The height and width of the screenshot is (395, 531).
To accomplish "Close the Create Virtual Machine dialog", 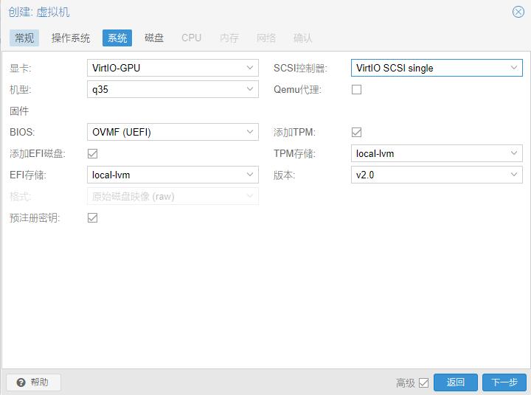I will [518, 12].
